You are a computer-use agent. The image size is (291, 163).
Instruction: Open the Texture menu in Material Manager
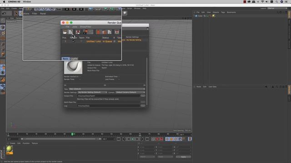35,143
